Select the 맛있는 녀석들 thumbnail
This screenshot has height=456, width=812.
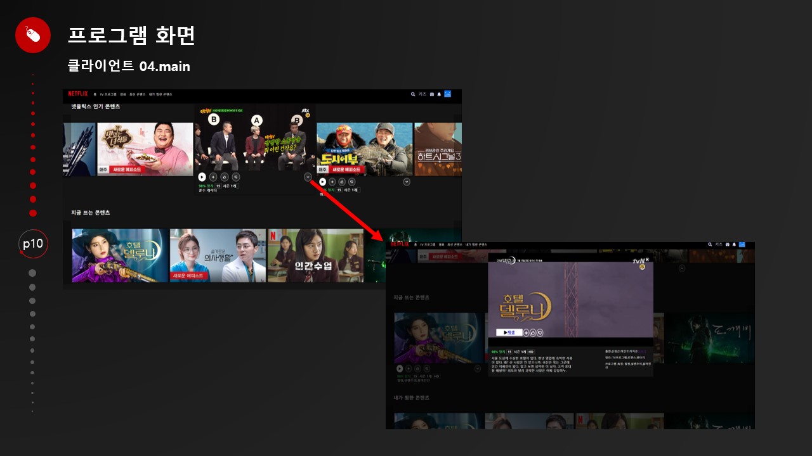coord(145,149)
